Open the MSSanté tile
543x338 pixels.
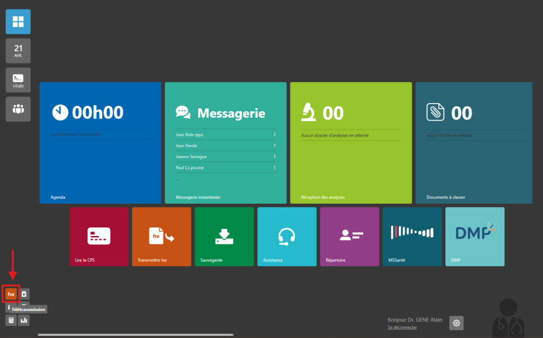[412, 236]
